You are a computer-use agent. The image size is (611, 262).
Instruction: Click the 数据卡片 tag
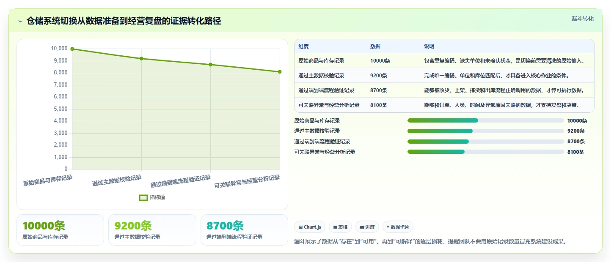click(398, 227)
